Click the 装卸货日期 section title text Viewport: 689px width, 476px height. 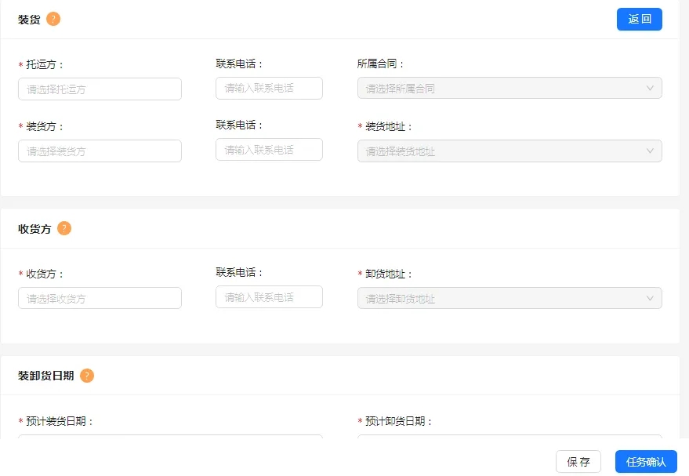(x=45, y=376)
